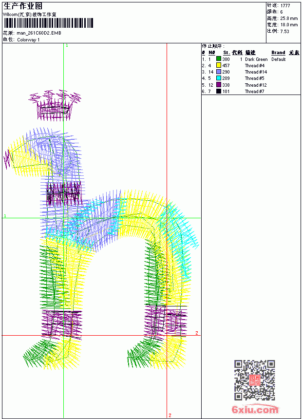Select the Thread #14 row text
This screenshot has width=302, height=419.
click(256, 72)
